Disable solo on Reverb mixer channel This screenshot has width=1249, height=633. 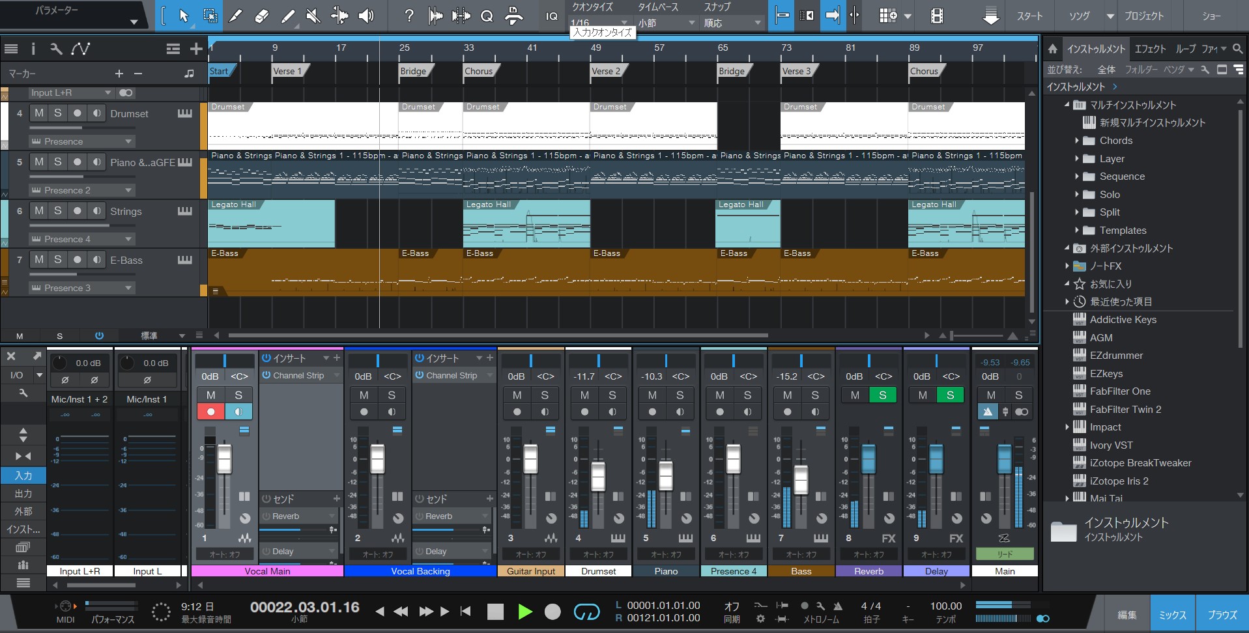[882, 395]
